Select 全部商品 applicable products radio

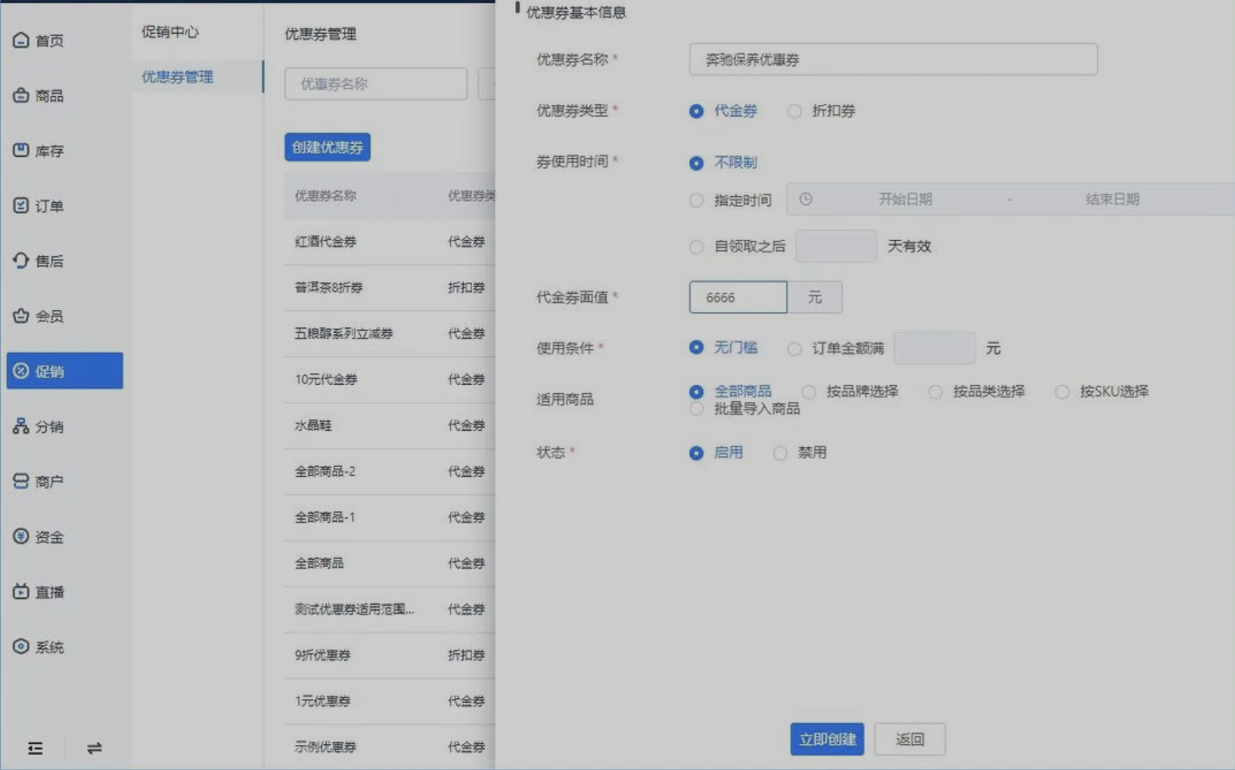tap(696, 391)
